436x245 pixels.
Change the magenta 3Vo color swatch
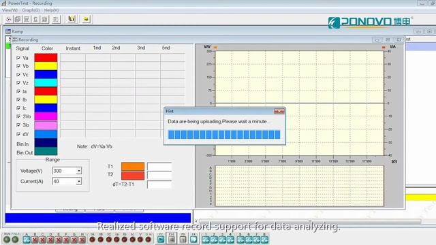[46, 116]
